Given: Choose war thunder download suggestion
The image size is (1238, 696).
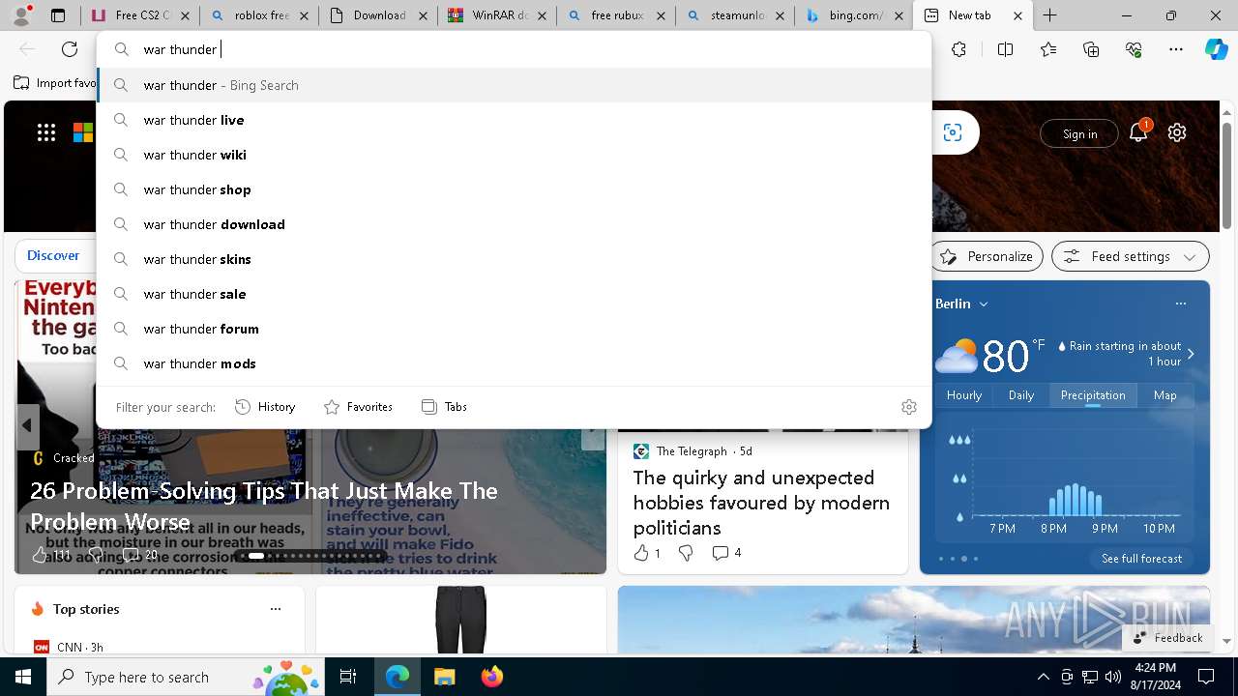Looking at the screenshot, I should (514, 224).
